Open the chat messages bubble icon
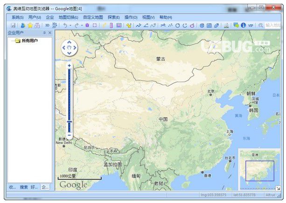The width and height of the screenshot is (286, 203). click(x=236, y=25)
